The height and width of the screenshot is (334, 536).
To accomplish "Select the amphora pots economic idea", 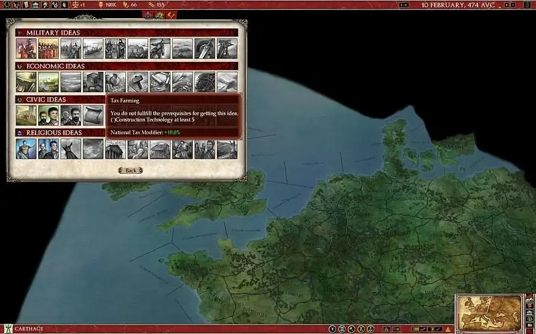I will 115,82.
